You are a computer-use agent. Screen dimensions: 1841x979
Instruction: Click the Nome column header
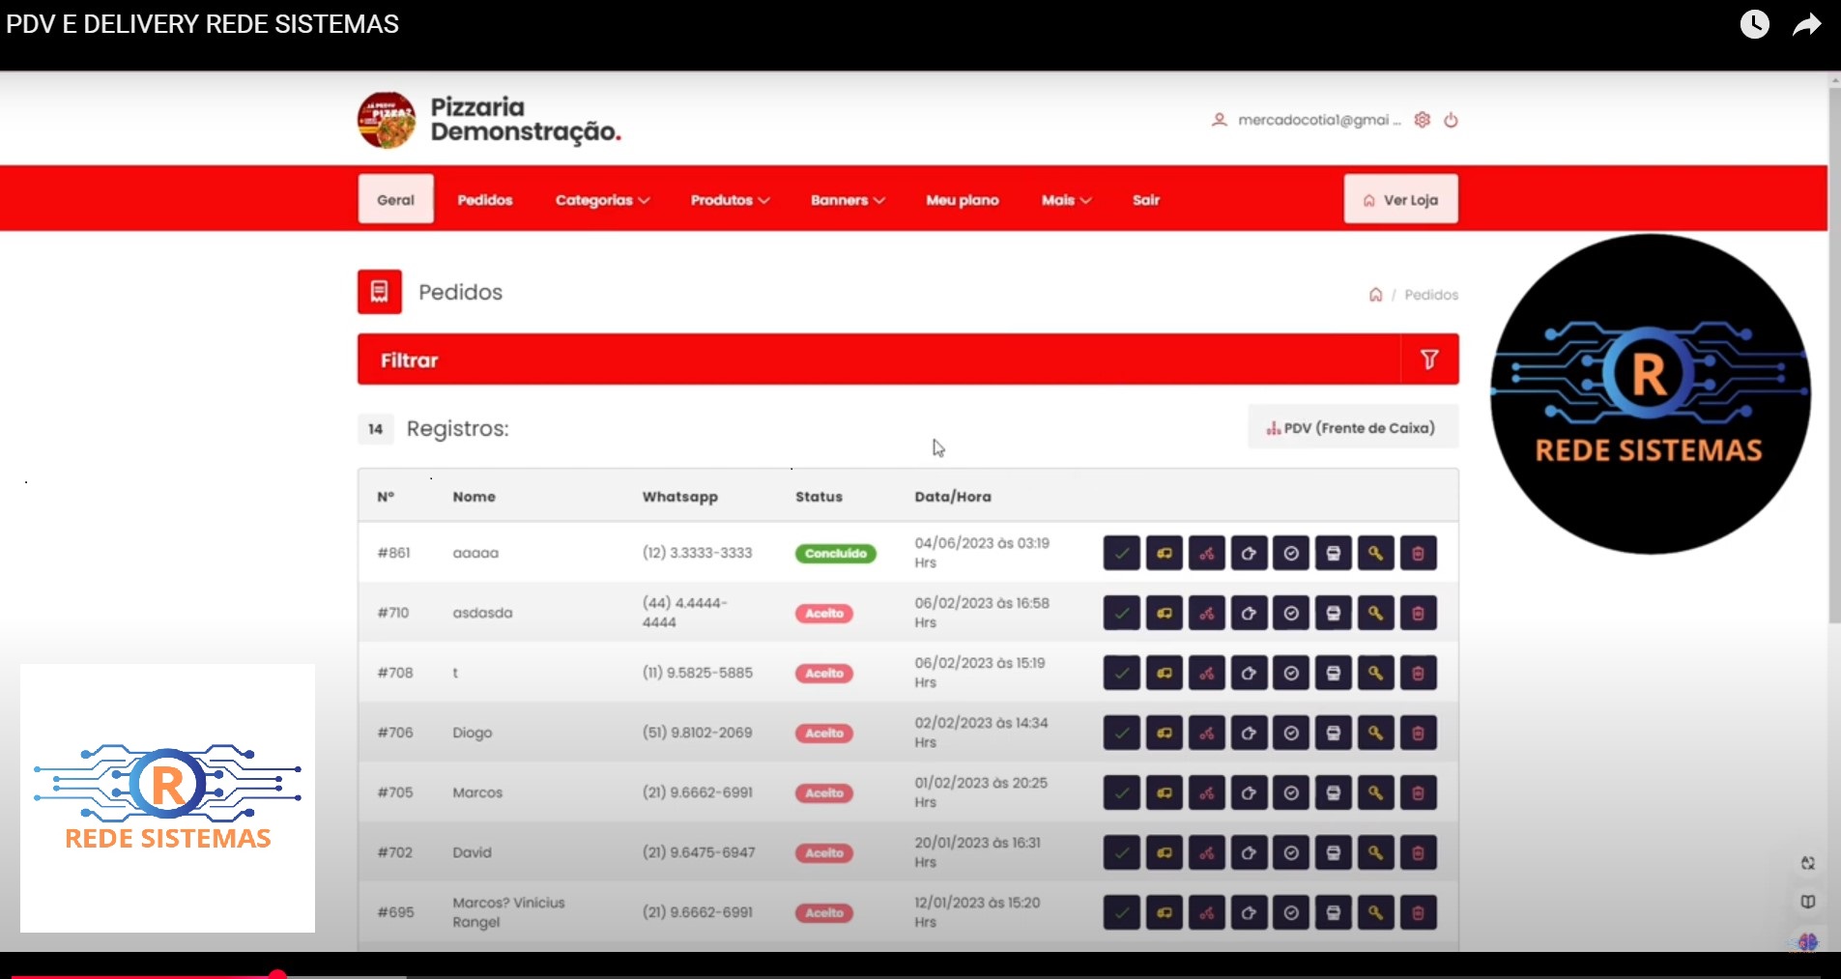pos(474,497)
